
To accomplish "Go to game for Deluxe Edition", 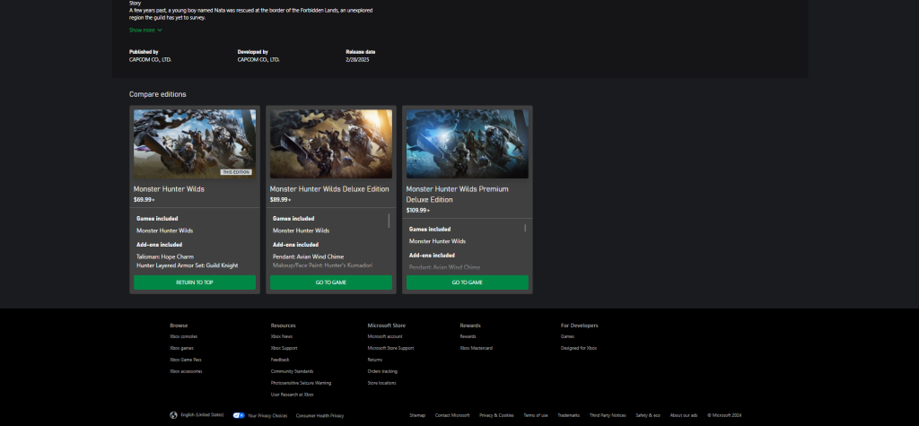I will (x=331, y=282).
